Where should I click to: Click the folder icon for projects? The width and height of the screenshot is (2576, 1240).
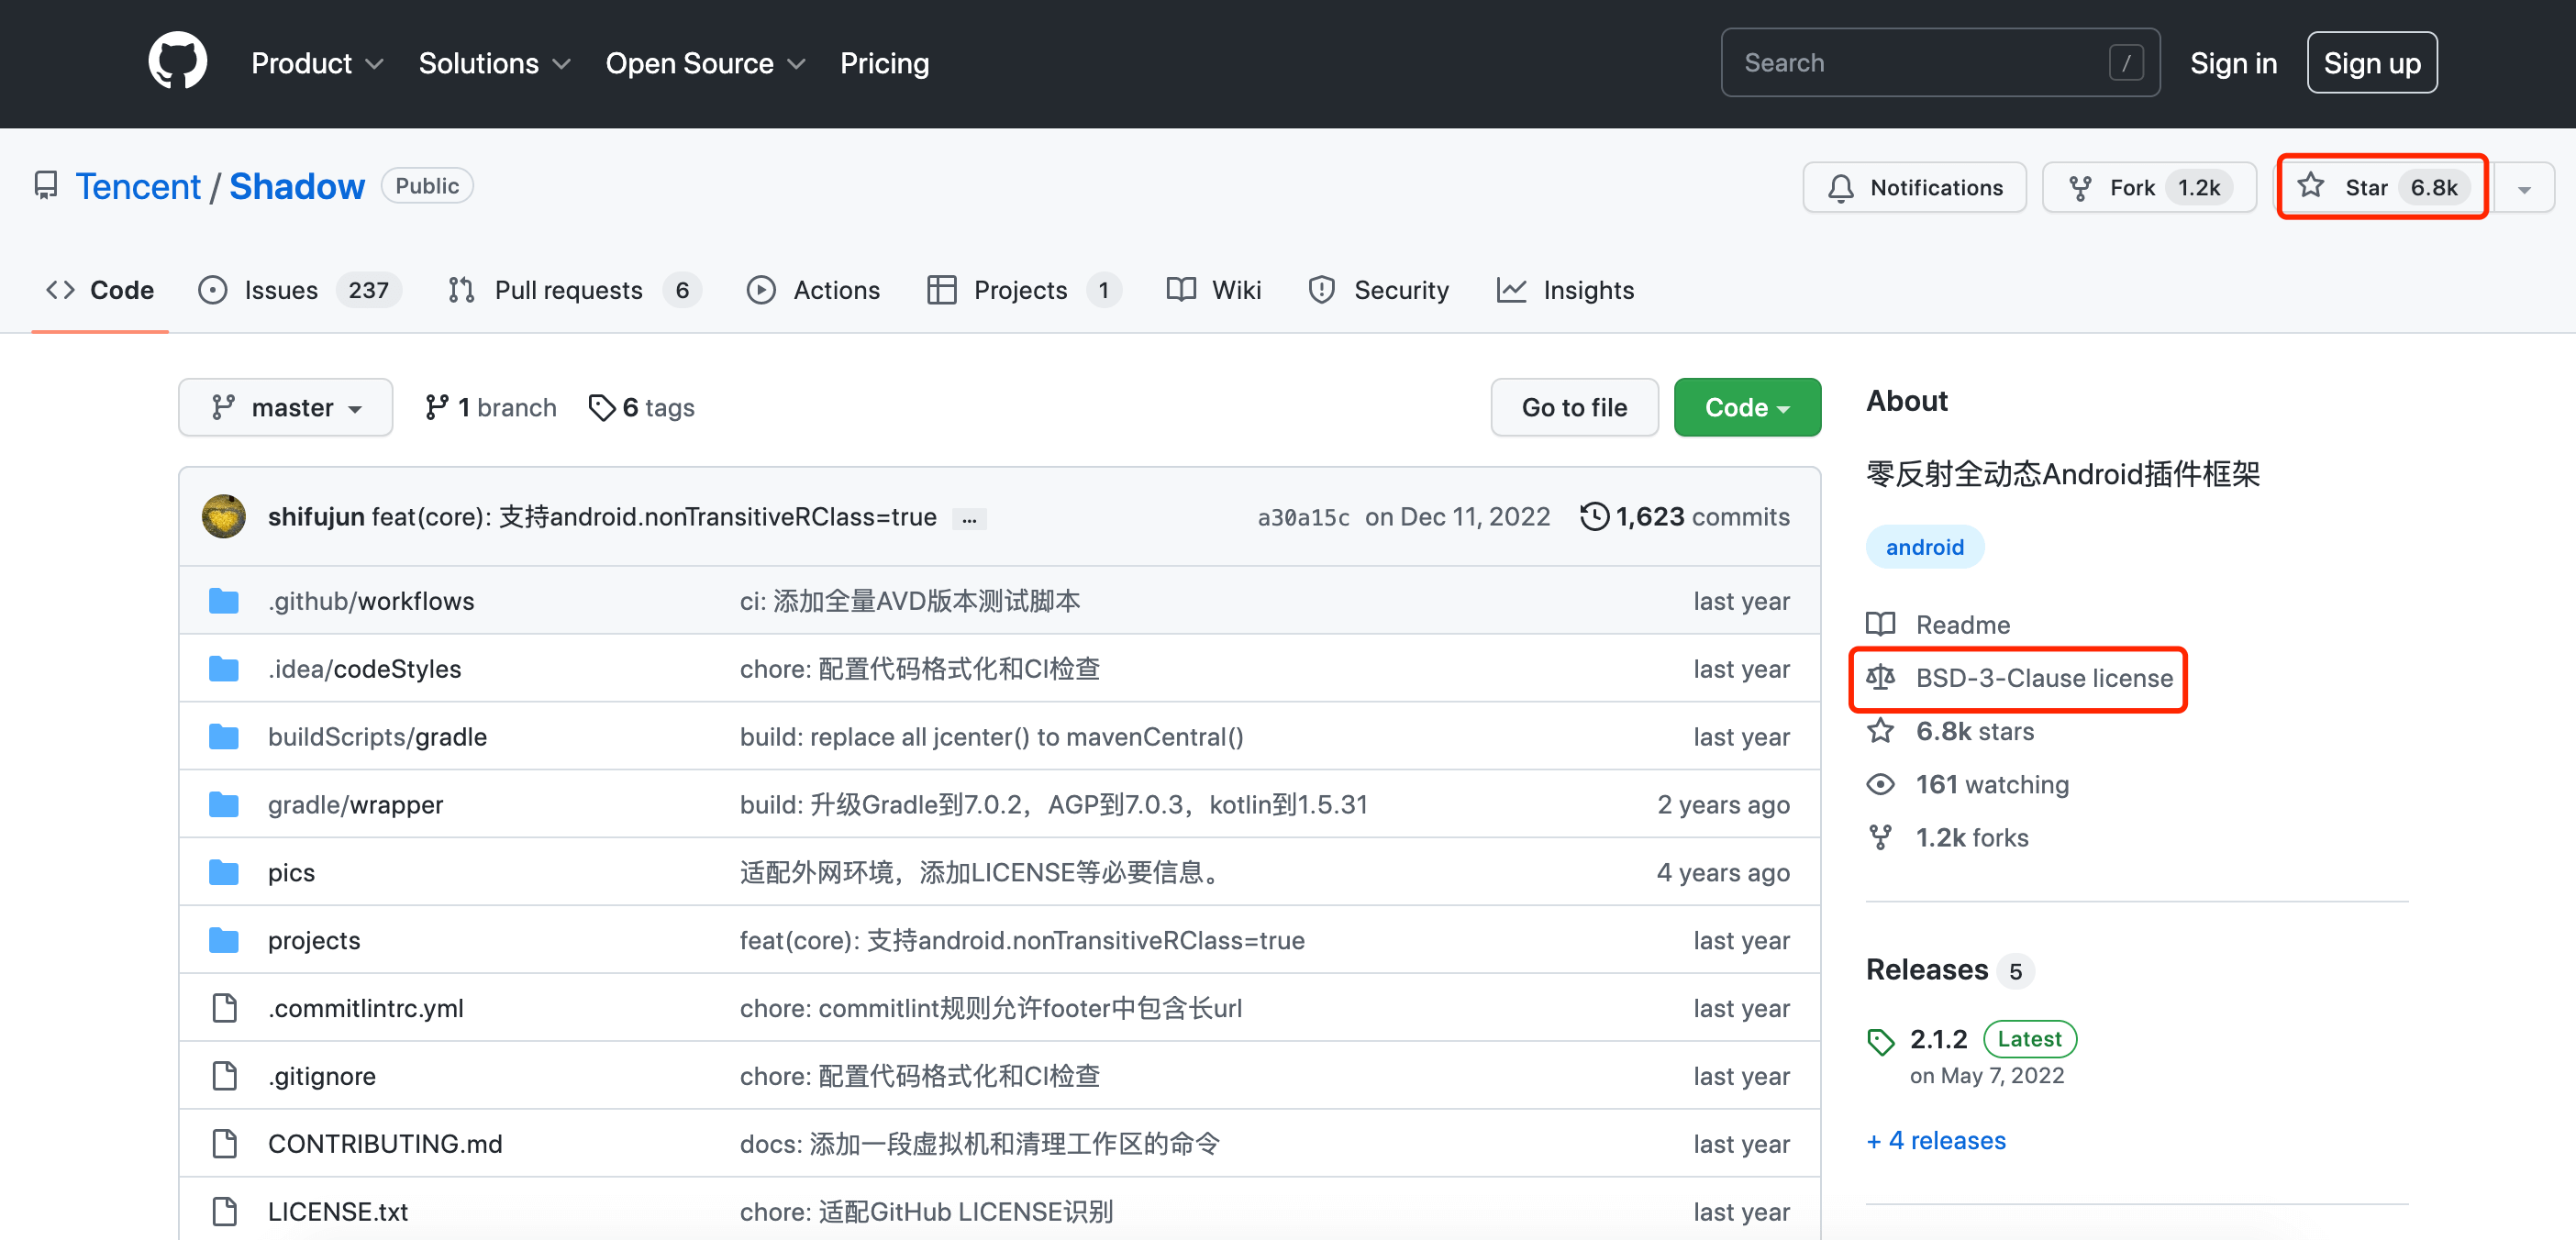[x=224, y=940]
